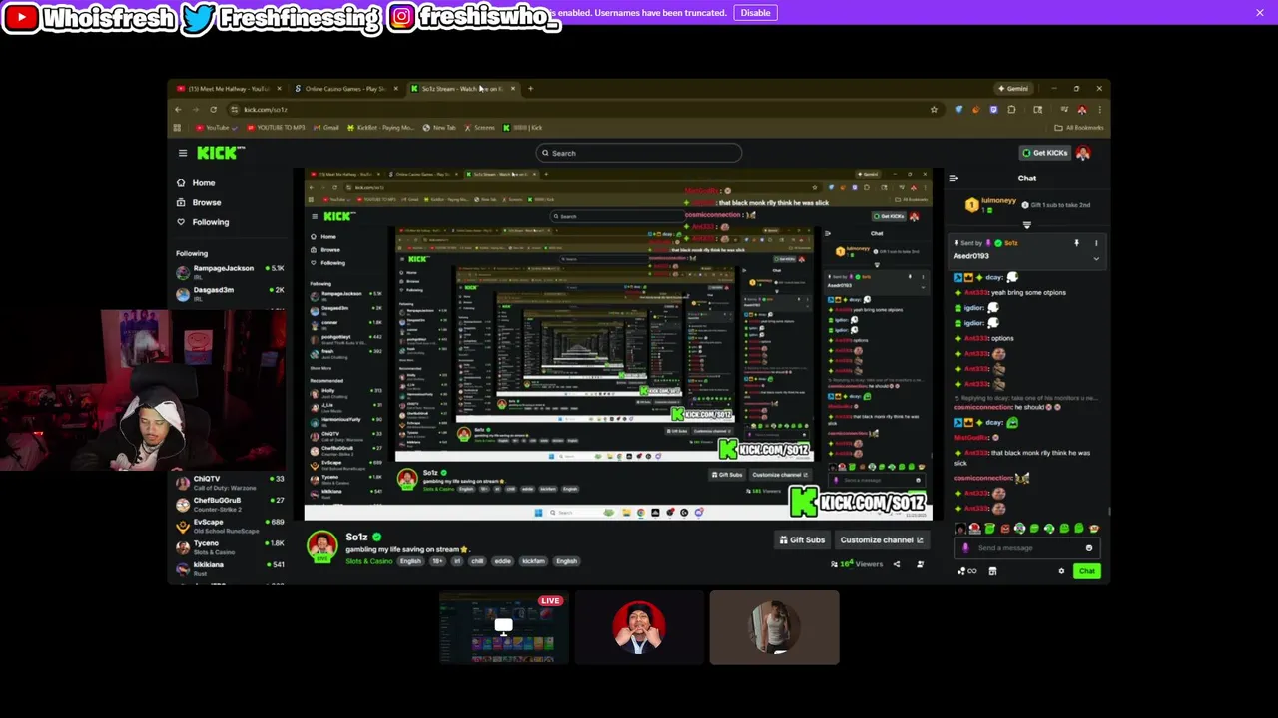
Task: Expand pinned Asedr0193 message with outer chevron
Action: pyautogui.click(x=1096, y=259)
